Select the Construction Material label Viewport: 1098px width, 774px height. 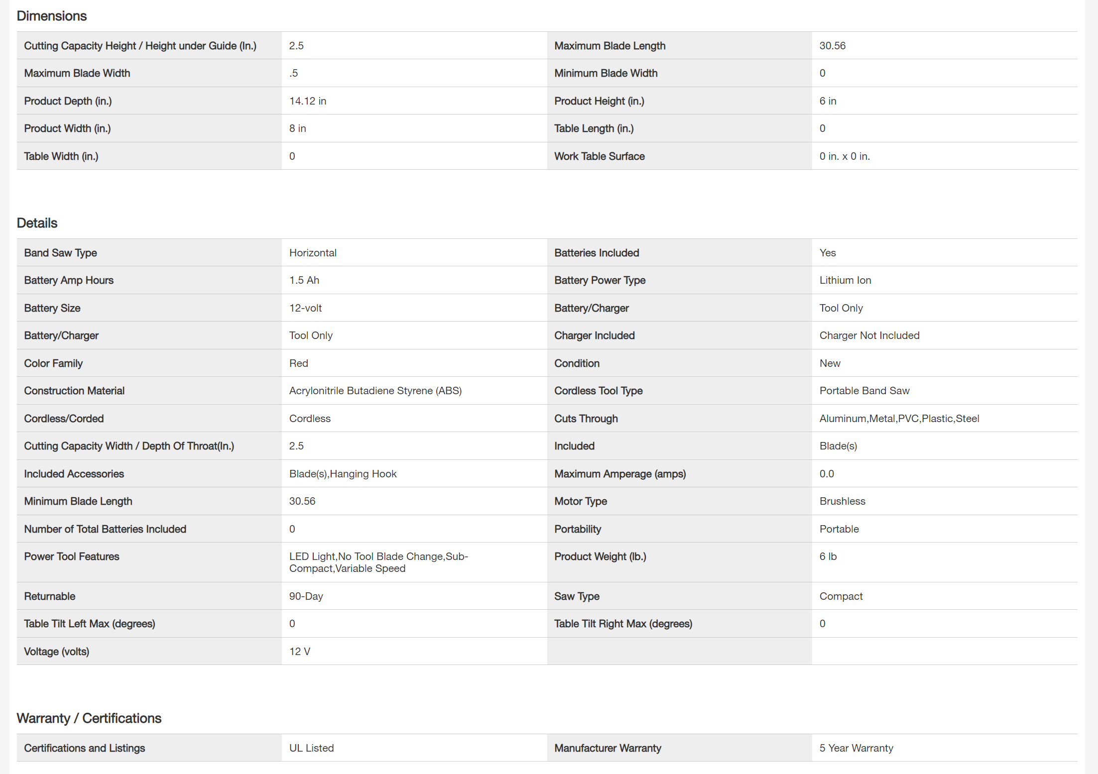click(74, 391)
